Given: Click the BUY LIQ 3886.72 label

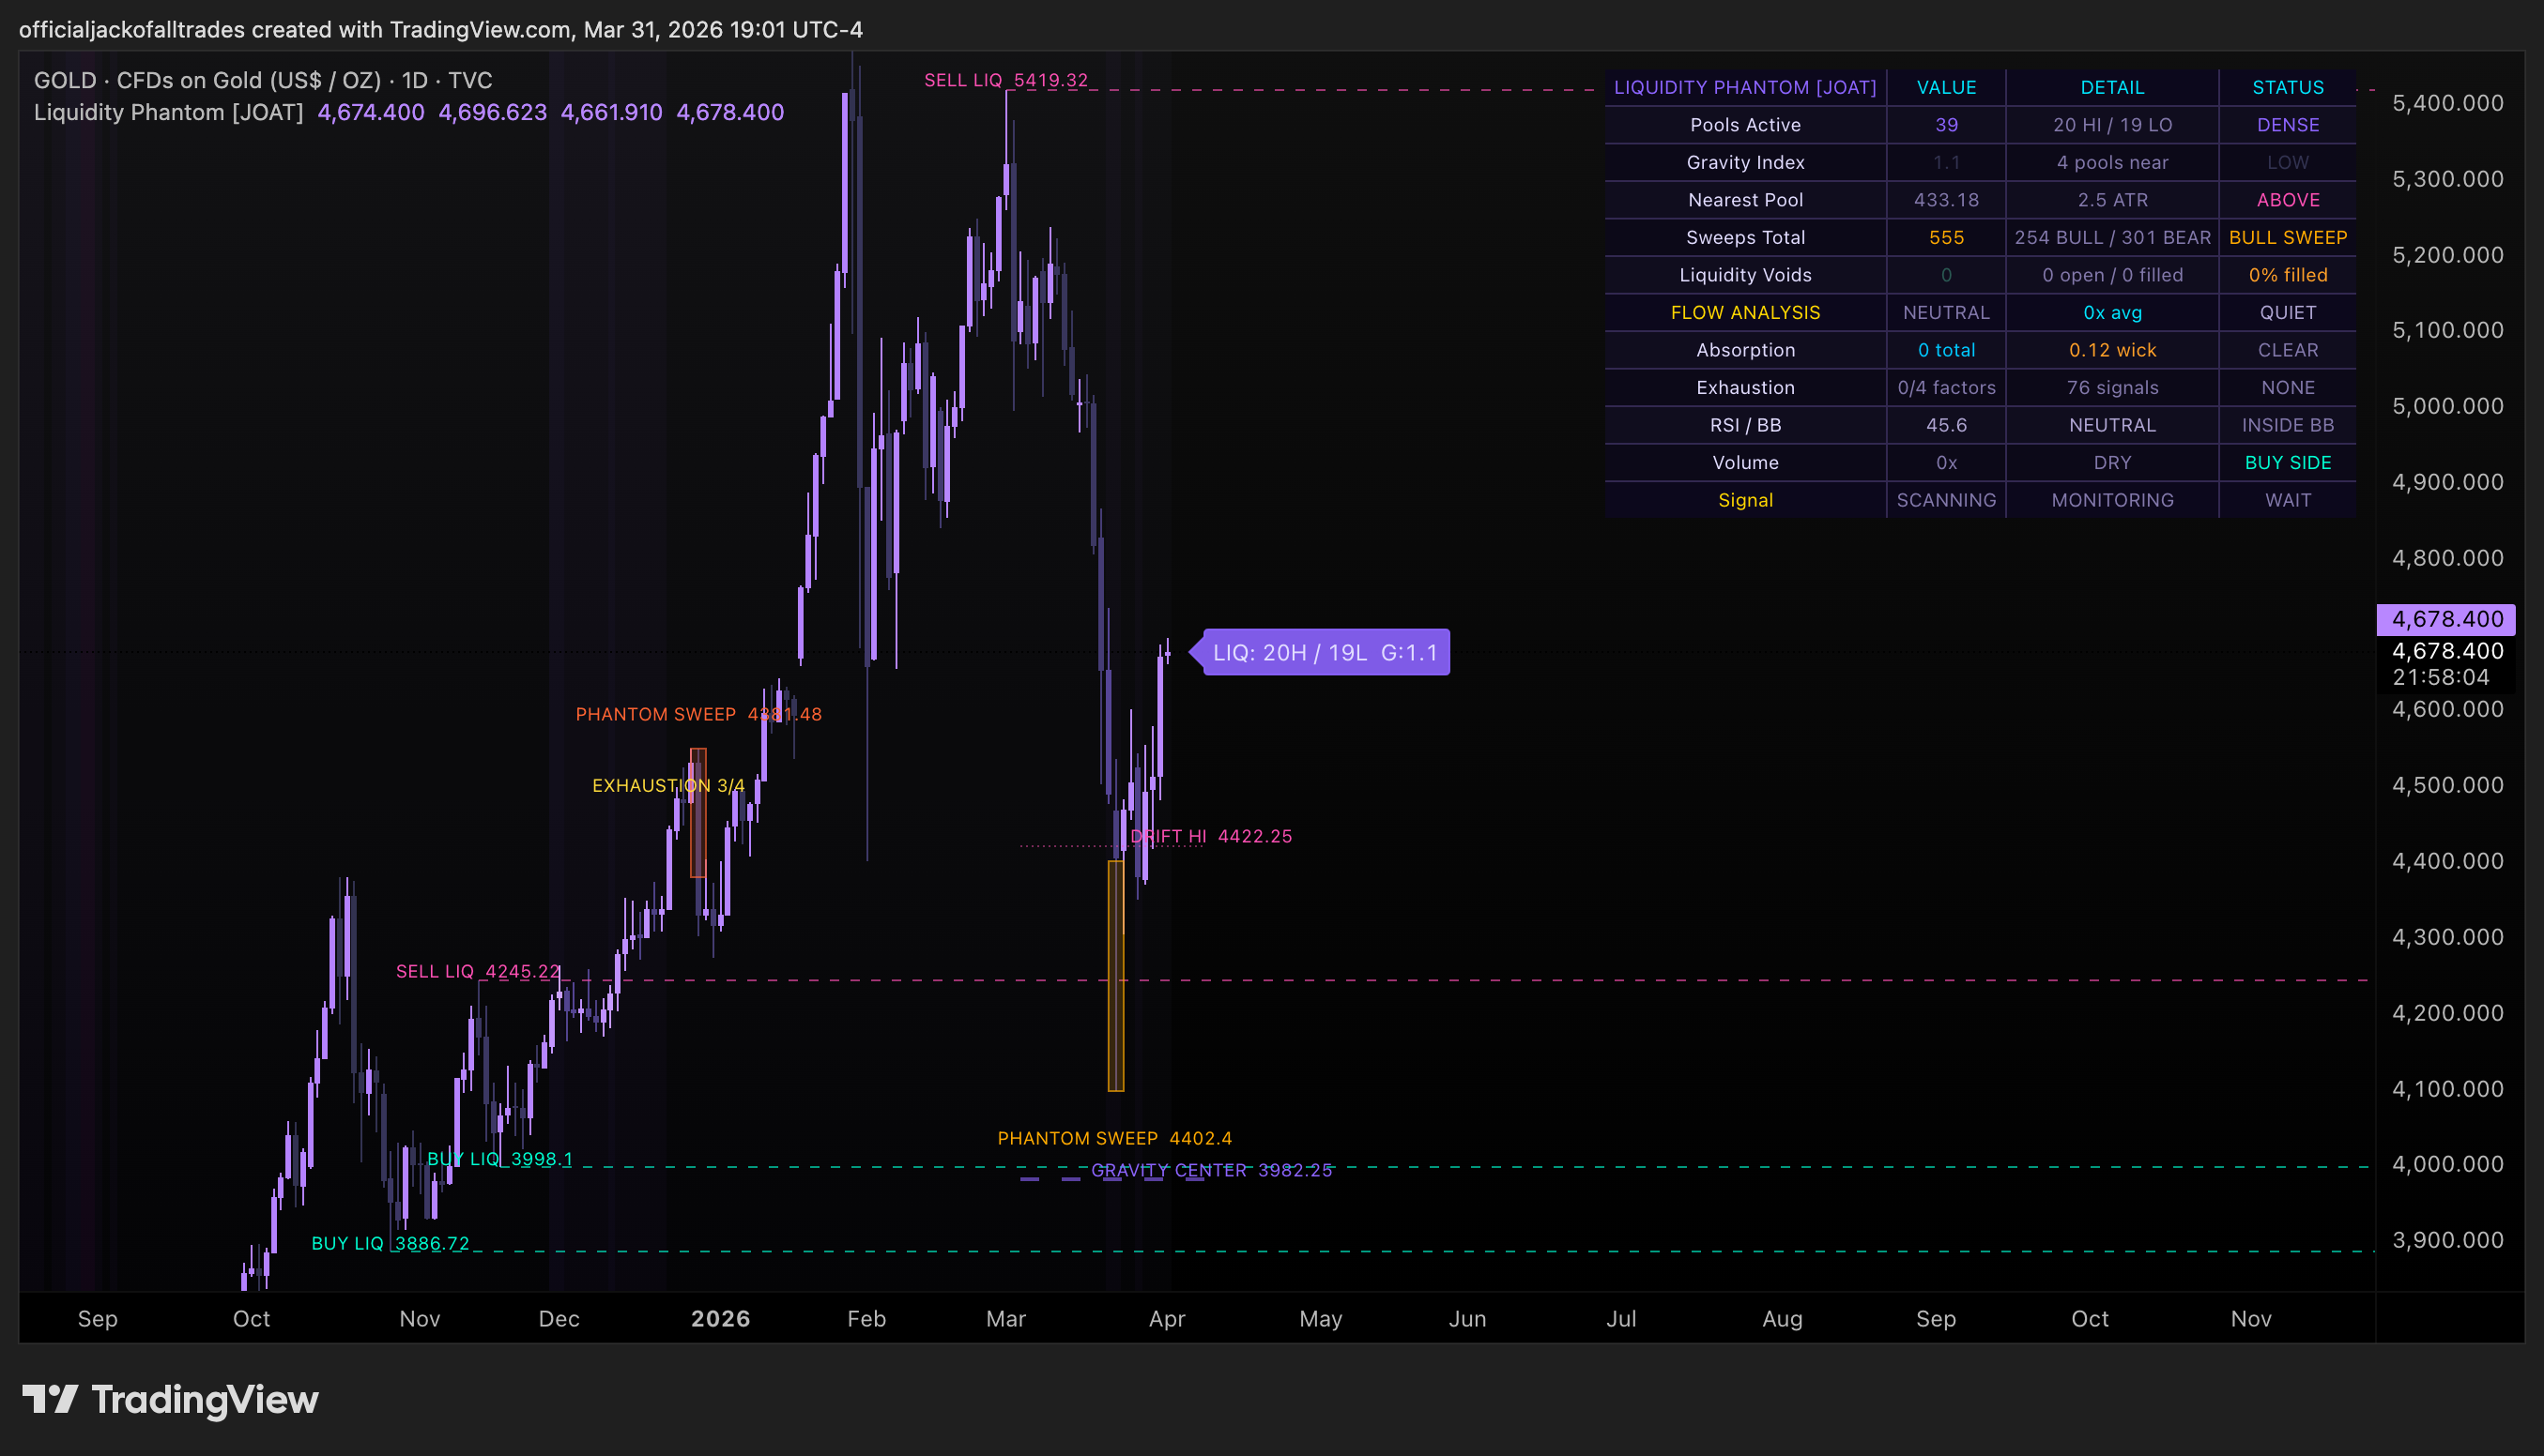Looking at the screenshot, I should pos(391,1243).
